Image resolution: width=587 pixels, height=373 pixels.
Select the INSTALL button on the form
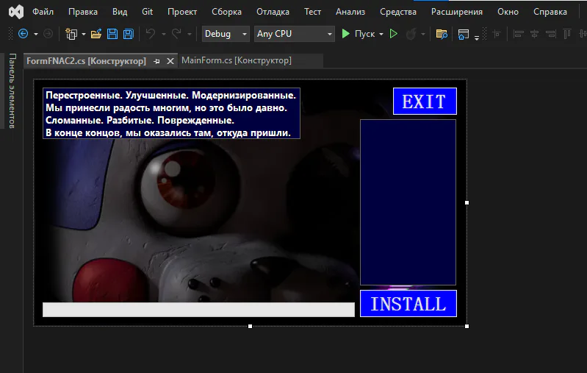click(408, 303)
